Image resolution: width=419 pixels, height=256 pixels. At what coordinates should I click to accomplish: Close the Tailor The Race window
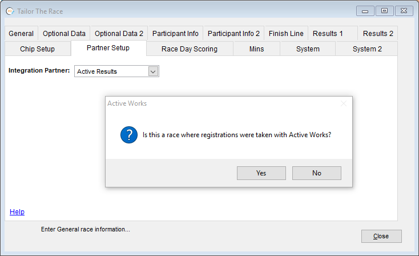(404, 11)
